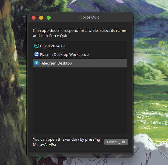Viewport: 168px width, 165px height.
Task: Select the CLion 2024.1.1 entry
Action: [80, 46]
